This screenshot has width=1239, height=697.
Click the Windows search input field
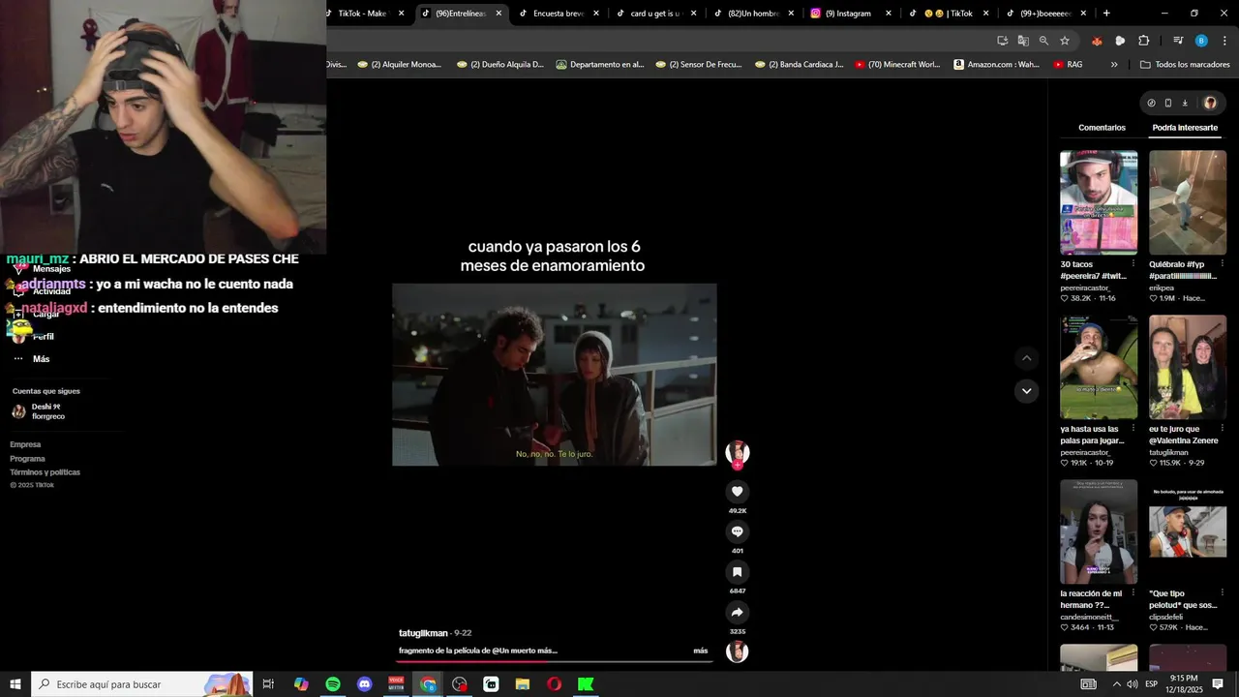coord(141,684)
